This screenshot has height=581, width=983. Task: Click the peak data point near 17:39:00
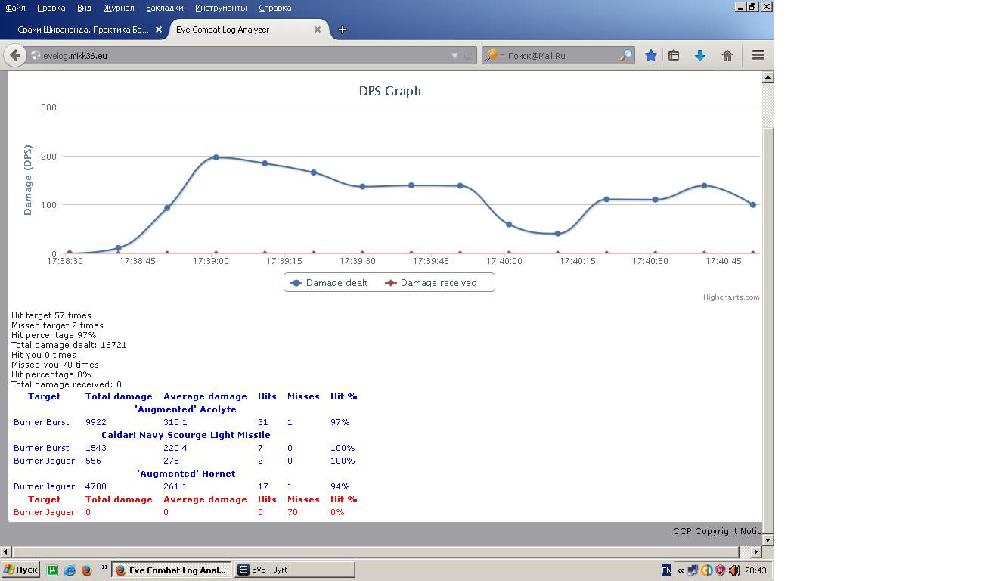216,157
